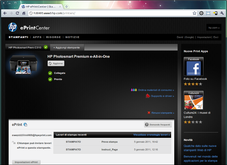Open the STAMPANTI menu
This screenshot has height=165, width=227.
18,37
